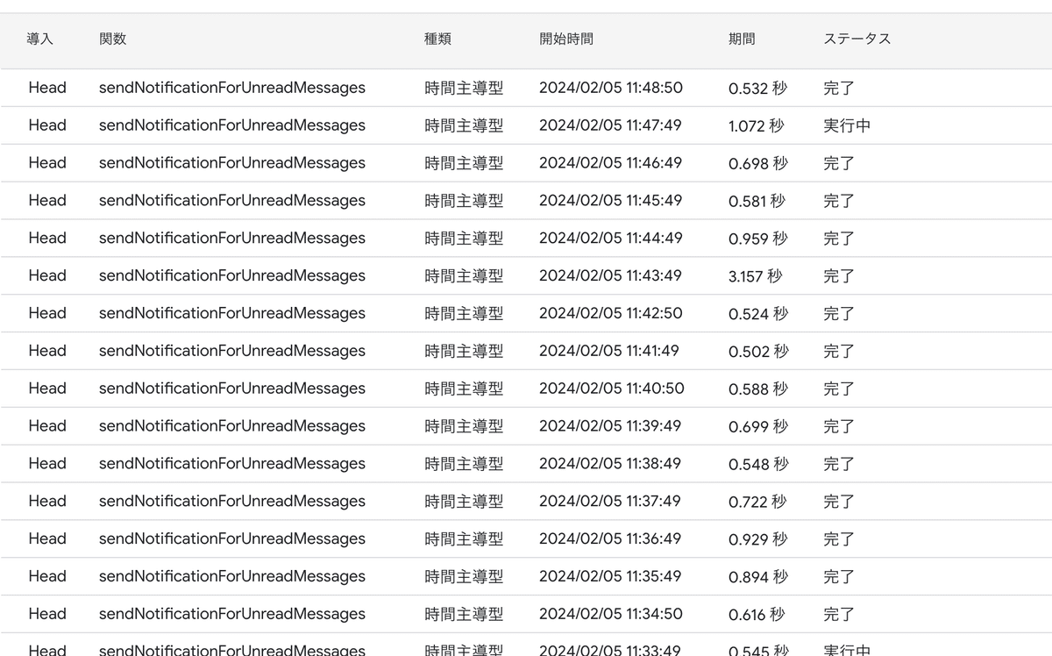Screen dimensions: 1052x656
Task: Click function name in 11:34:50 row
Action: coord(232,614)
